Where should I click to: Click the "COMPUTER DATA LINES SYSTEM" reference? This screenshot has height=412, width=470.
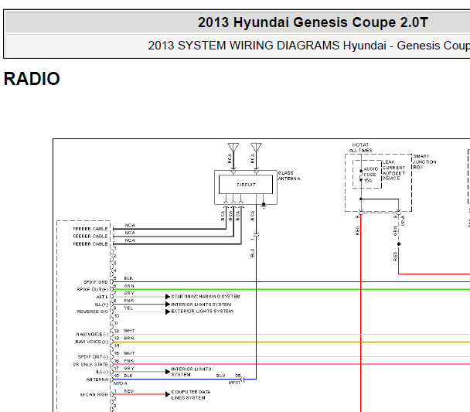(x=191, y=395)
